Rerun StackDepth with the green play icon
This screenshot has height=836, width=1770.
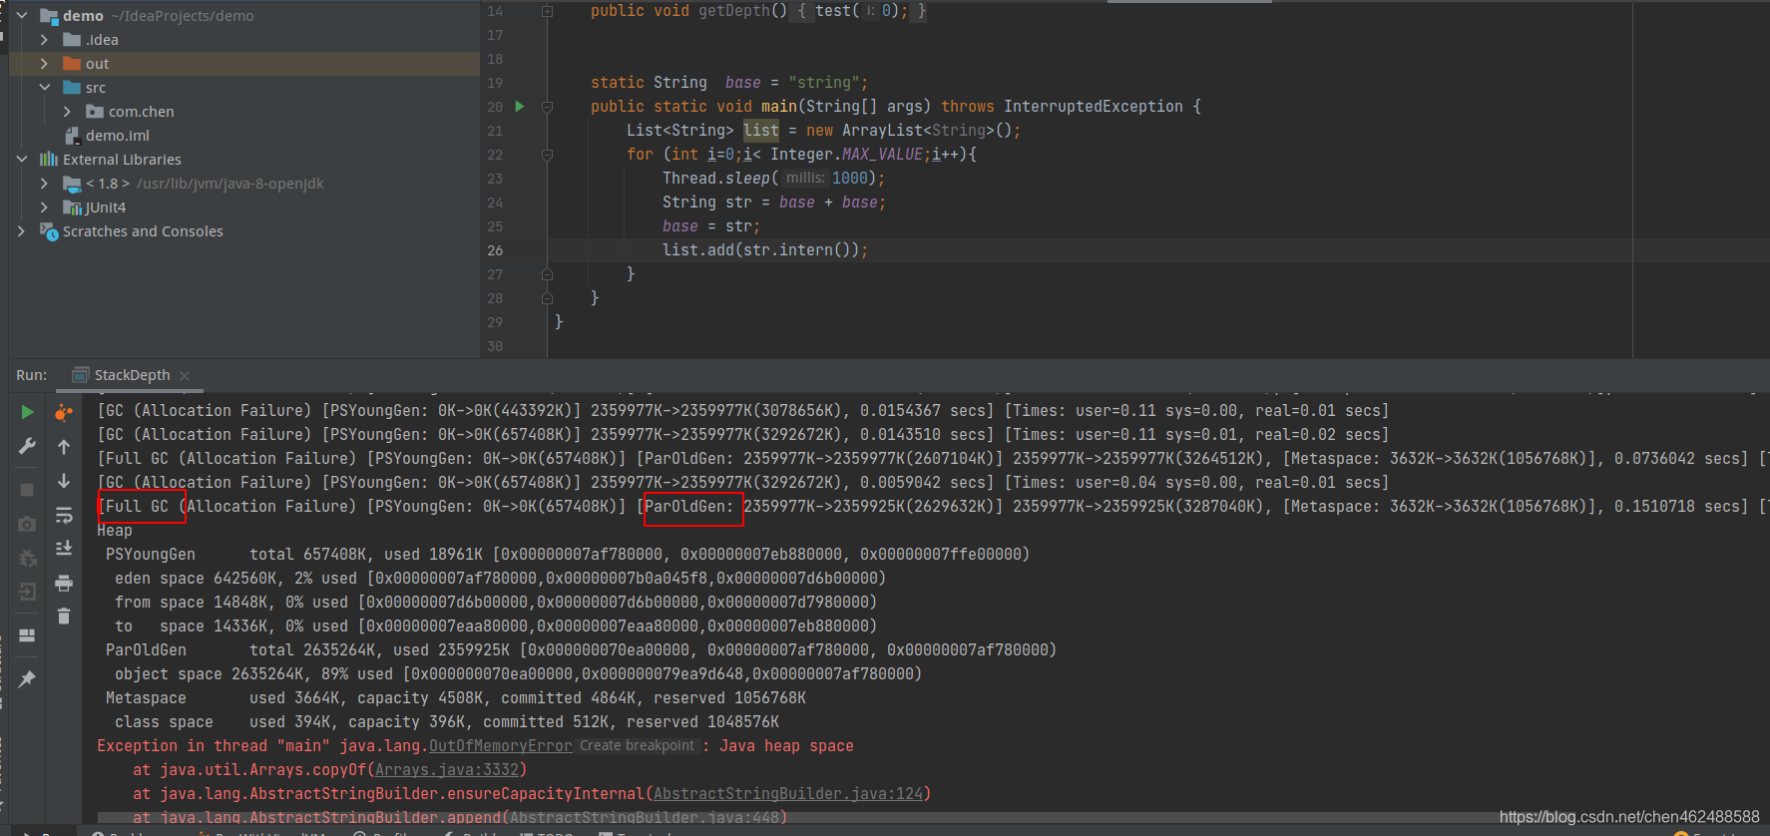pyautogui.click(x=27, y=412)
